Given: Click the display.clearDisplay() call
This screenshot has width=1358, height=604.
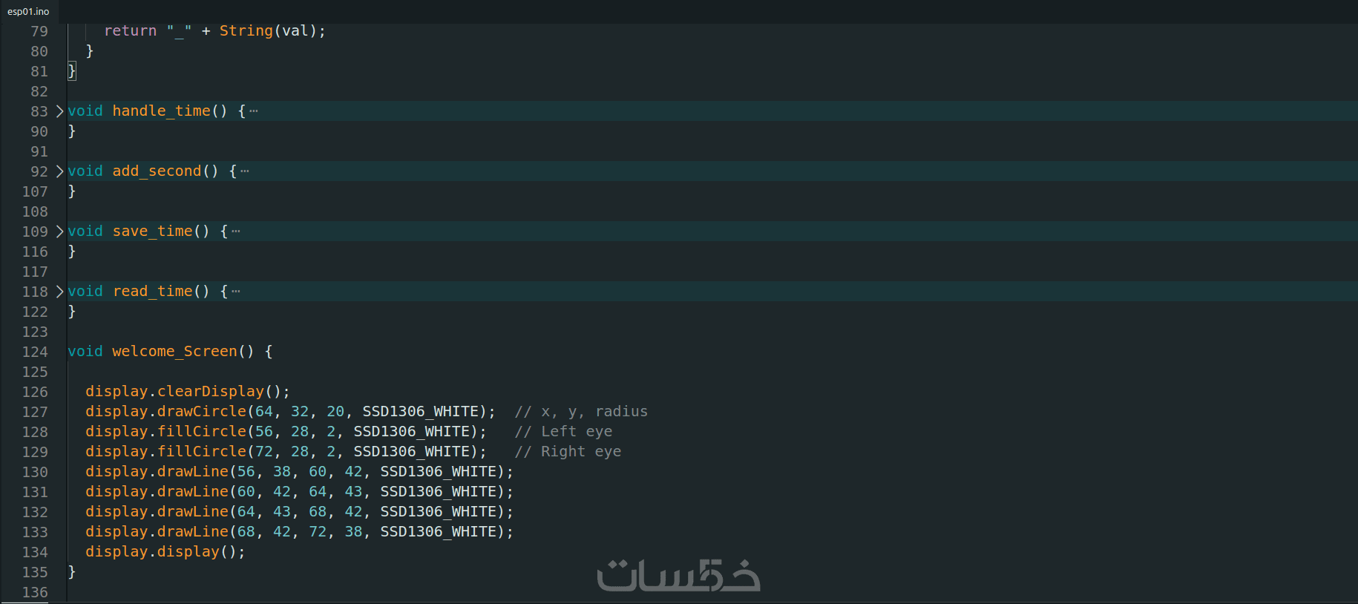Looking at the screenshot, I should (x=187, y=392).
